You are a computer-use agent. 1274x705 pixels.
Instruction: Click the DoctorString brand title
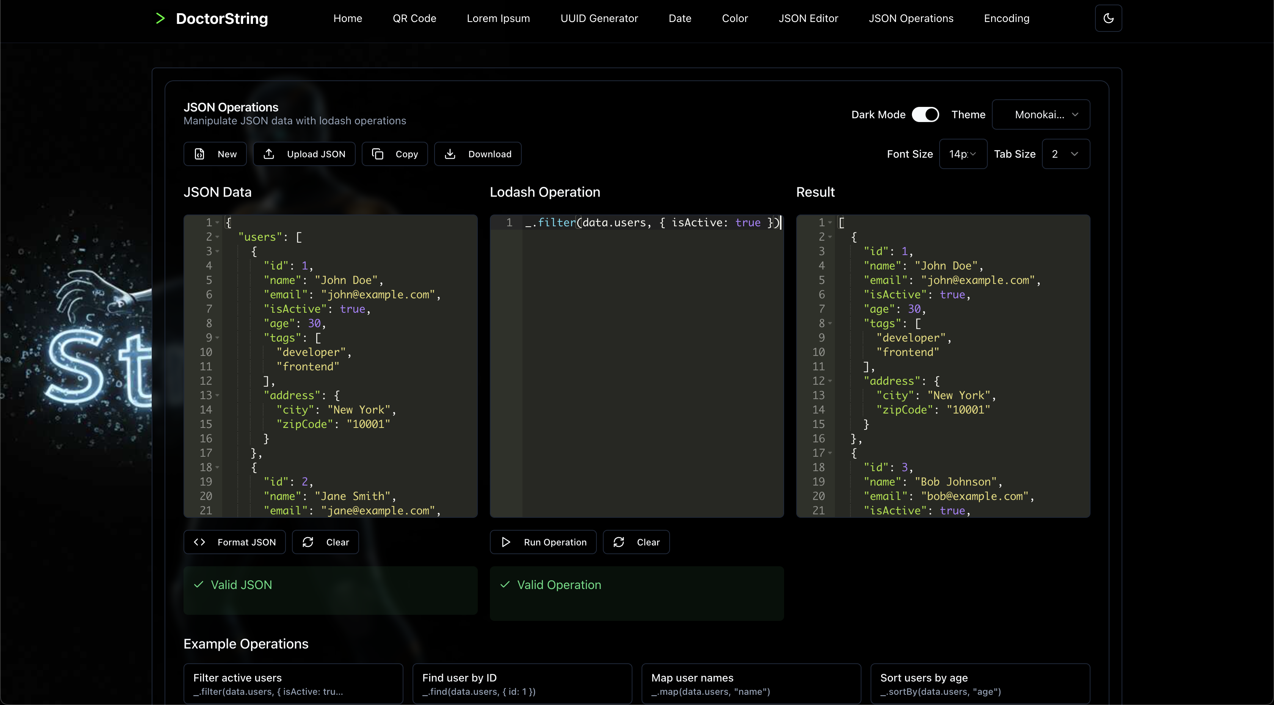point(222,18)
